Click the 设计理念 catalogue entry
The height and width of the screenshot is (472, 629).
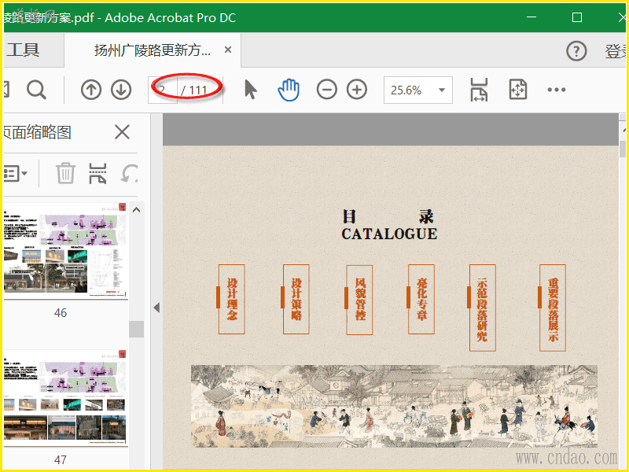click(x=231, y=299)
